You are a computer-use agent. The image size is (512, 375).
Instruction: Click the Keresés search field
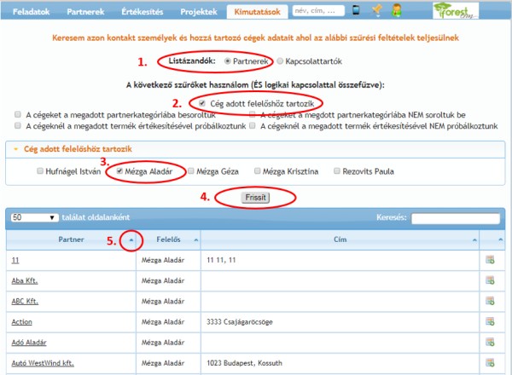coord(455,218)
